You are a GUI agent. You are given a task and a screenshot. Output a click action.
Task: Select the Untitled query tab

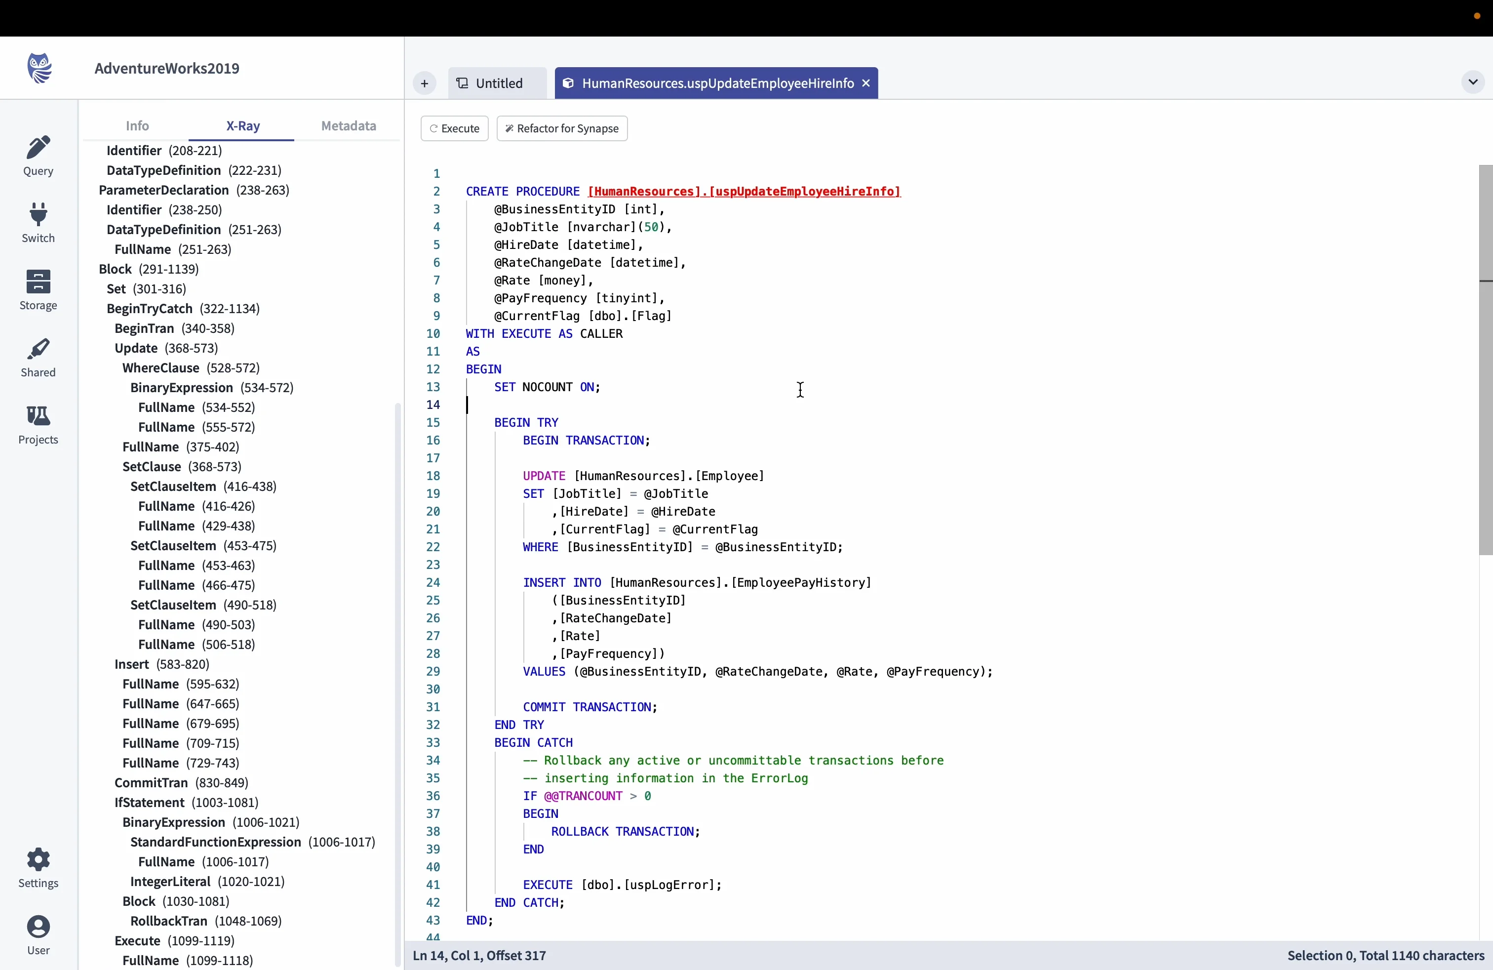pos(498,82)
